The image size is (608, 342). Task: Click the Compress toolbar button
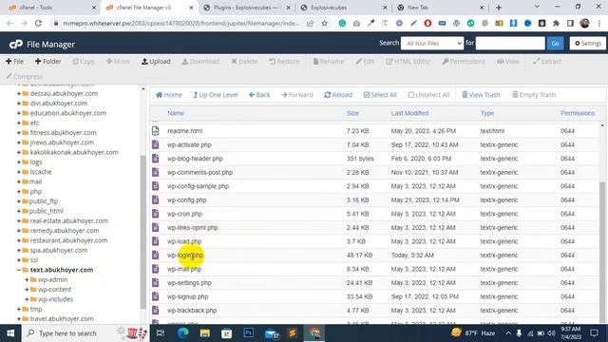24,76
